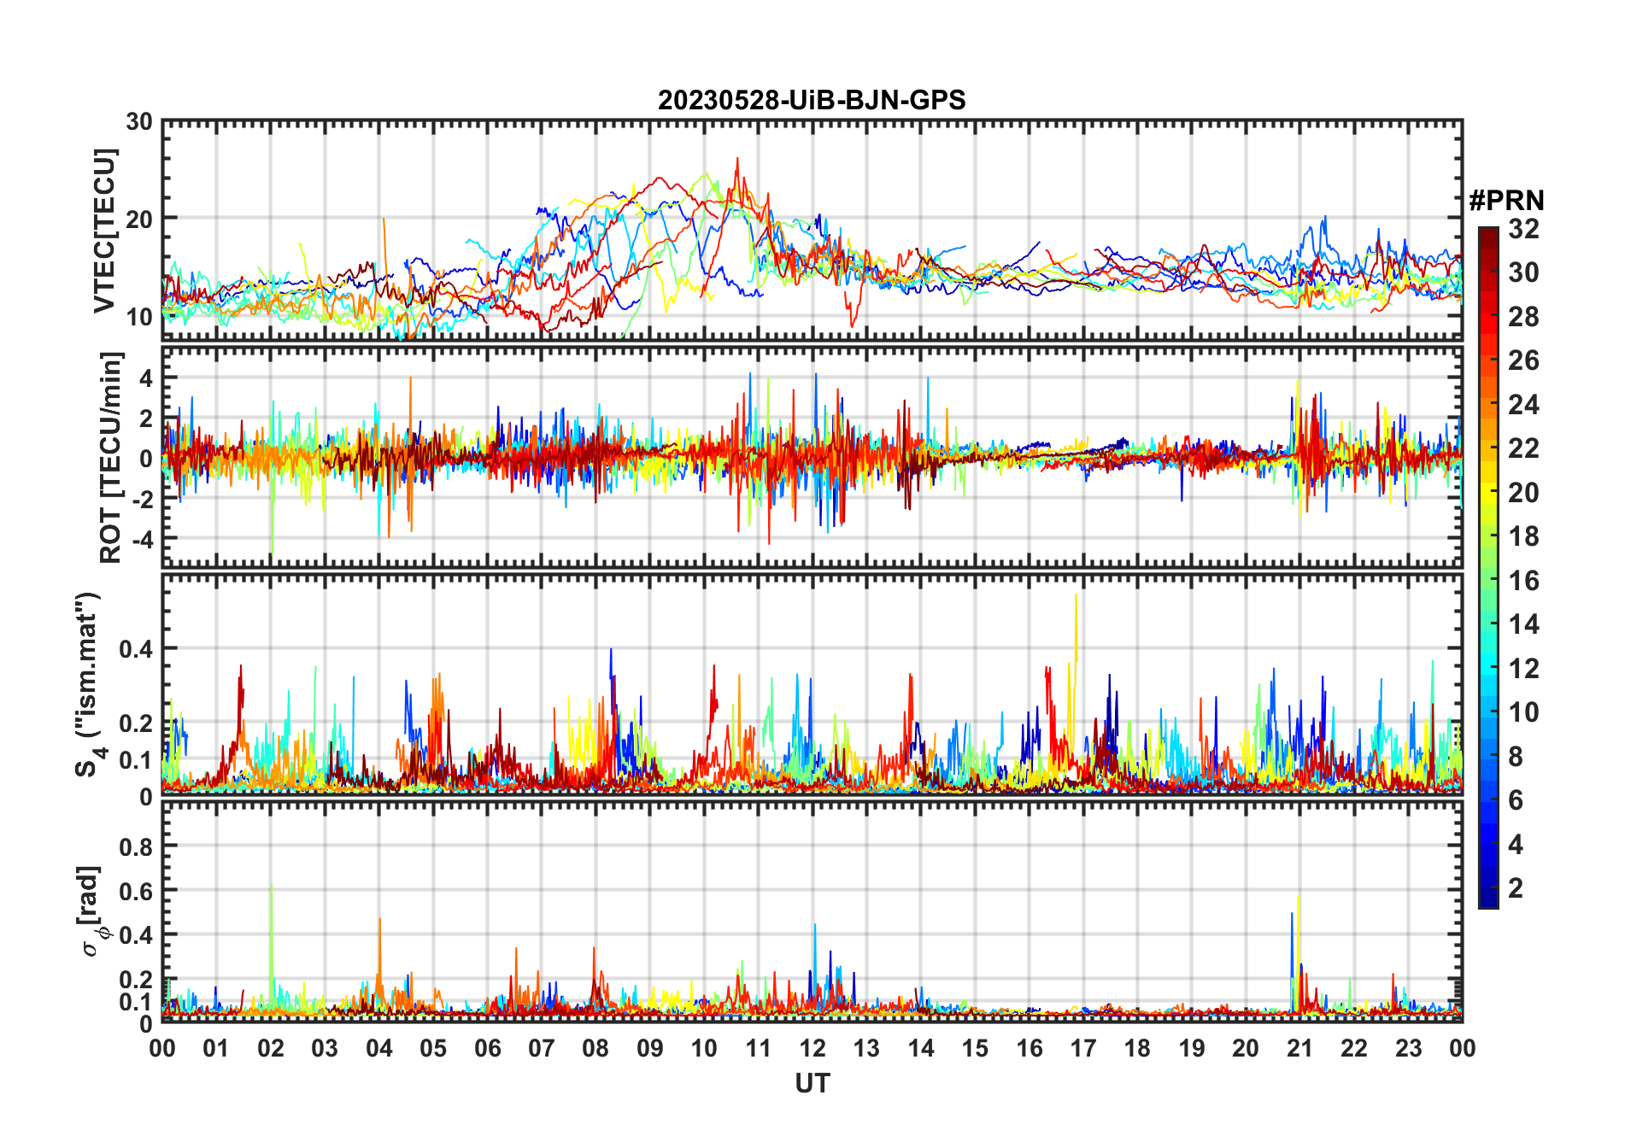The width and height of the screenshot is (1625, 1136).
Task: Click UT axis tick label "05"
Action: pyautogui.click(x=433, y=1048)
